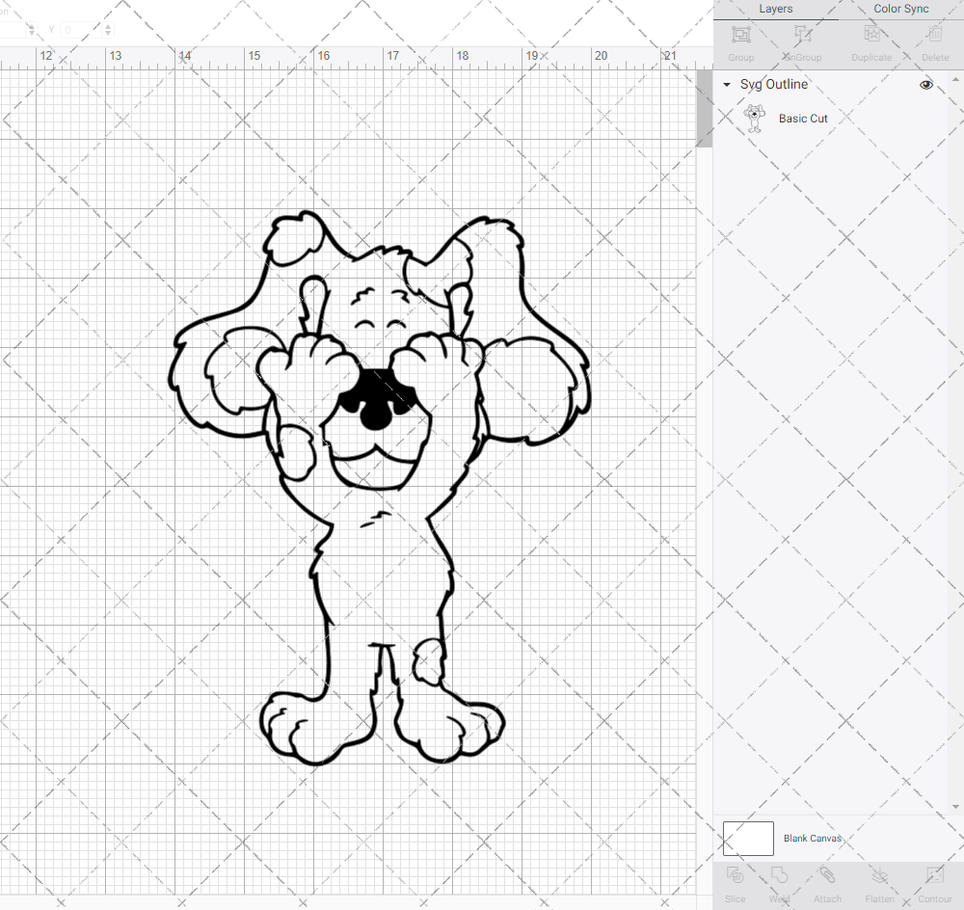Click the Y value up stepper arrow

coord(107,25)
